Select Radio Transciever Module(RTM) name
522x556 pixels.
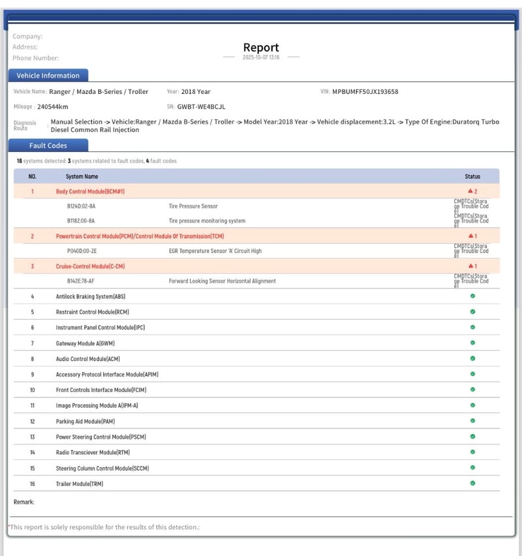tap(93, 452)
